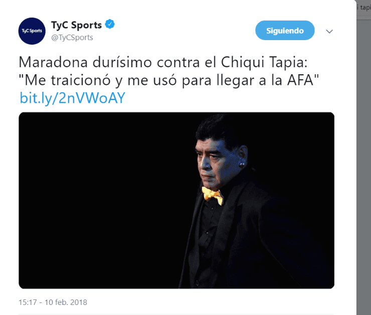Click the 15:17 - 10 feb. 2018 timestamp
Screen dimensions: 371x315
pos(53,302)
